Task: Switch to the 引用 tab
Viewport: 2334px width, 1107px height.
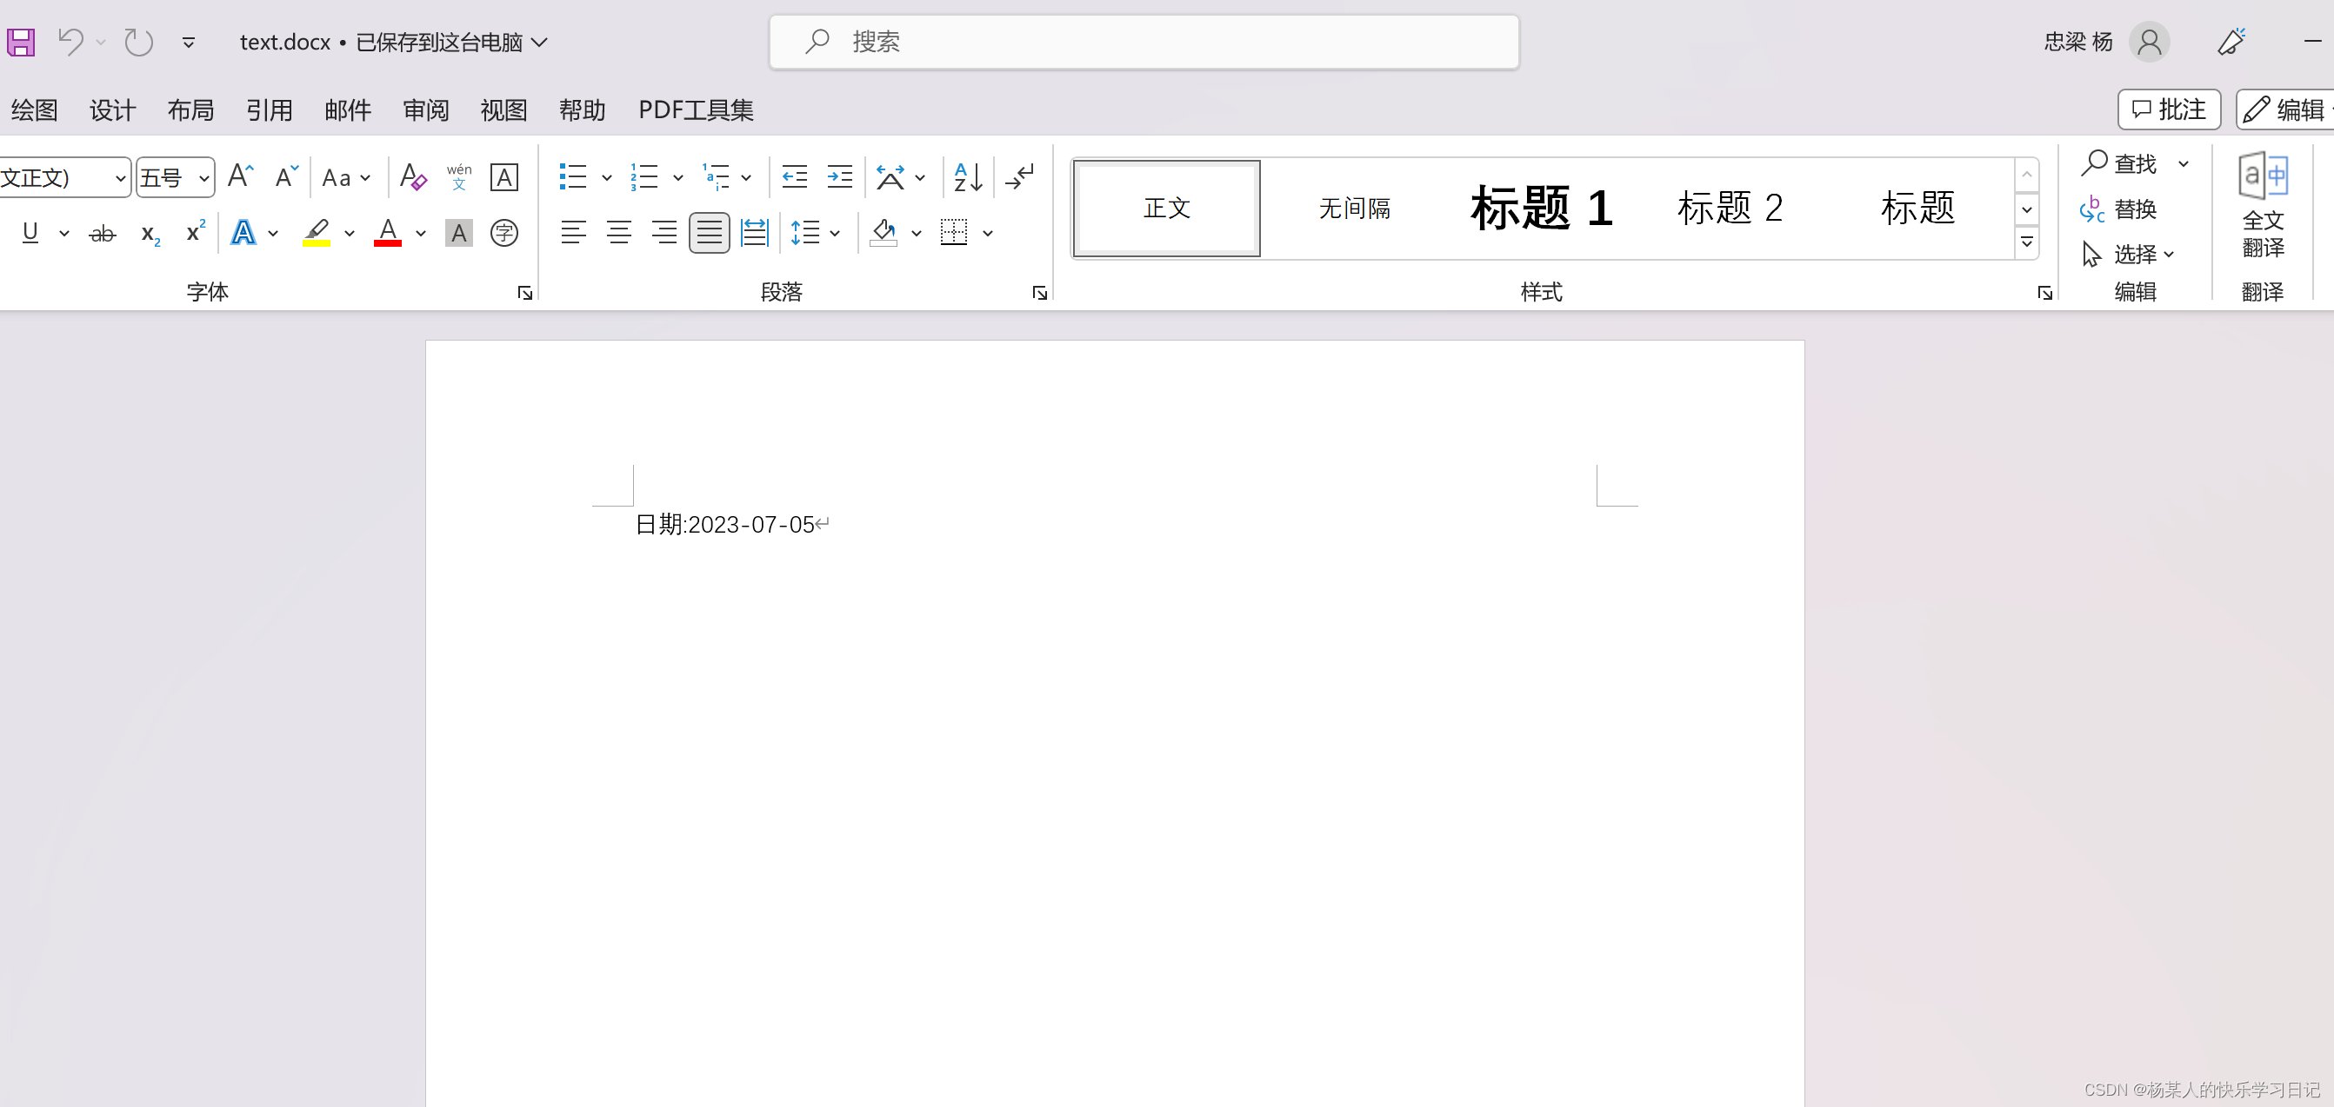Action: click(269, 110)
